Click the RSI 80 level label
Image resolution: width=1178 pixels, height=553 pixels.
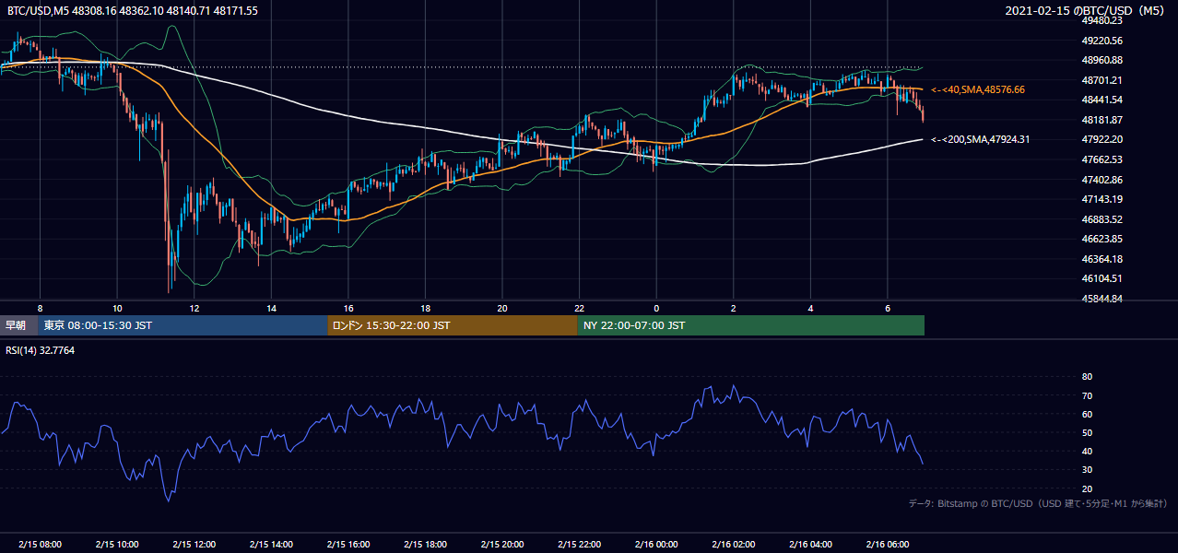click(1087, 377)
